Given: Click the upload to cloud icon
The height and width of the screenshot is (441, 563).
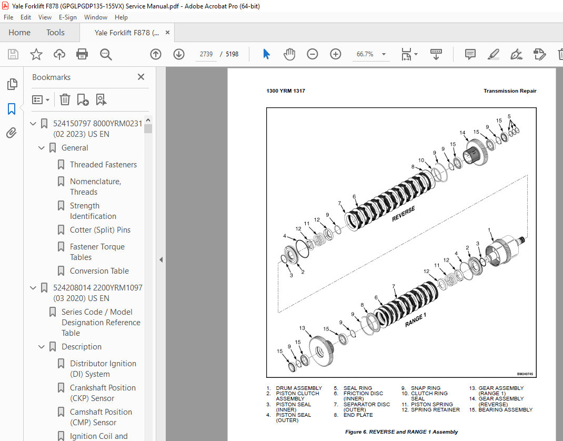Looking at the screenshot, I should (x=59, y=54).
